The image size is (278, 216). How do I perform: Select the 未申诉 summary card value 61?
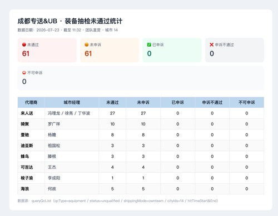(x=88, y=54)
